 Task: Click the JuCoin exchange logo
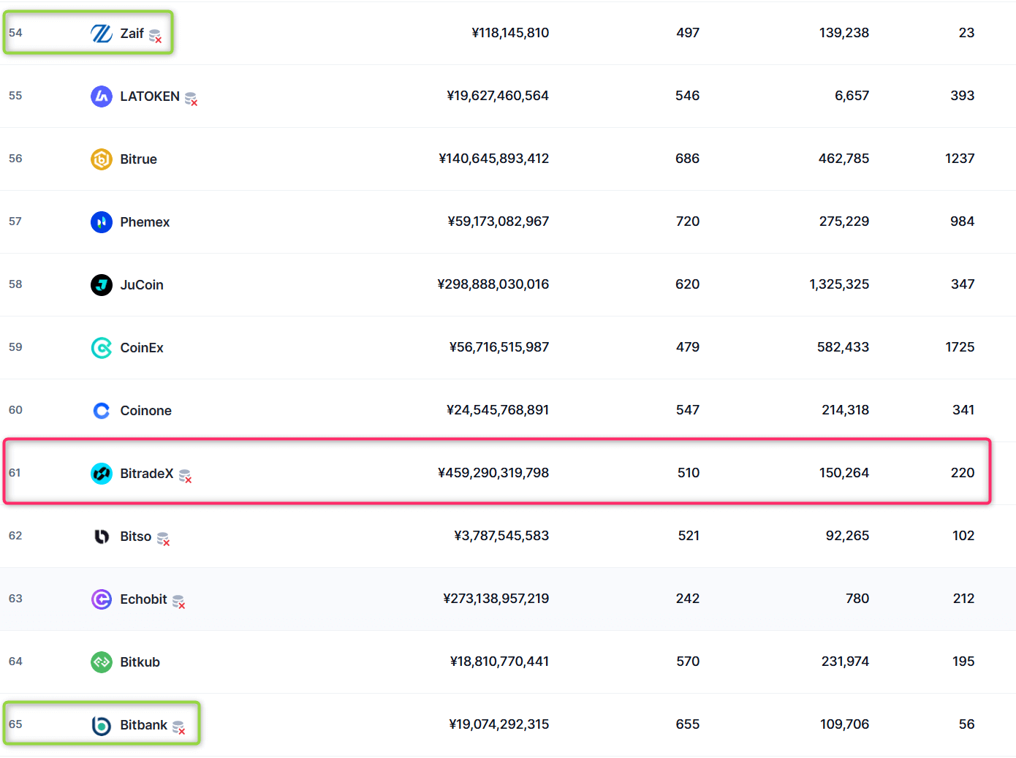[x=101, y=285]
